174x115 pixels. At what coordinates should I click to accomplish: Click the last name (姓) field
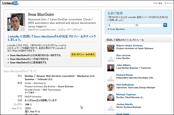[149, 25]
